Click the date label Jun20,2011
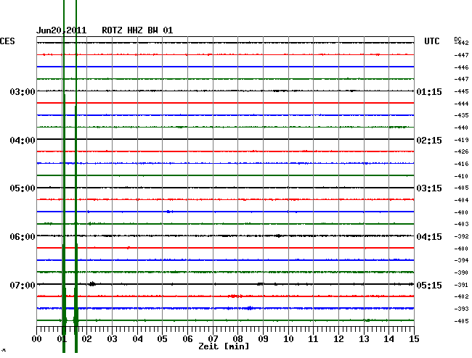Screen dimensions: 472x358 point(62,30)
